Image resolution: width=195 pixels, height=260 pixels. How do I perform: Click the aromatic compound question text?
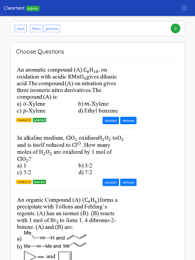click(67, 83)
